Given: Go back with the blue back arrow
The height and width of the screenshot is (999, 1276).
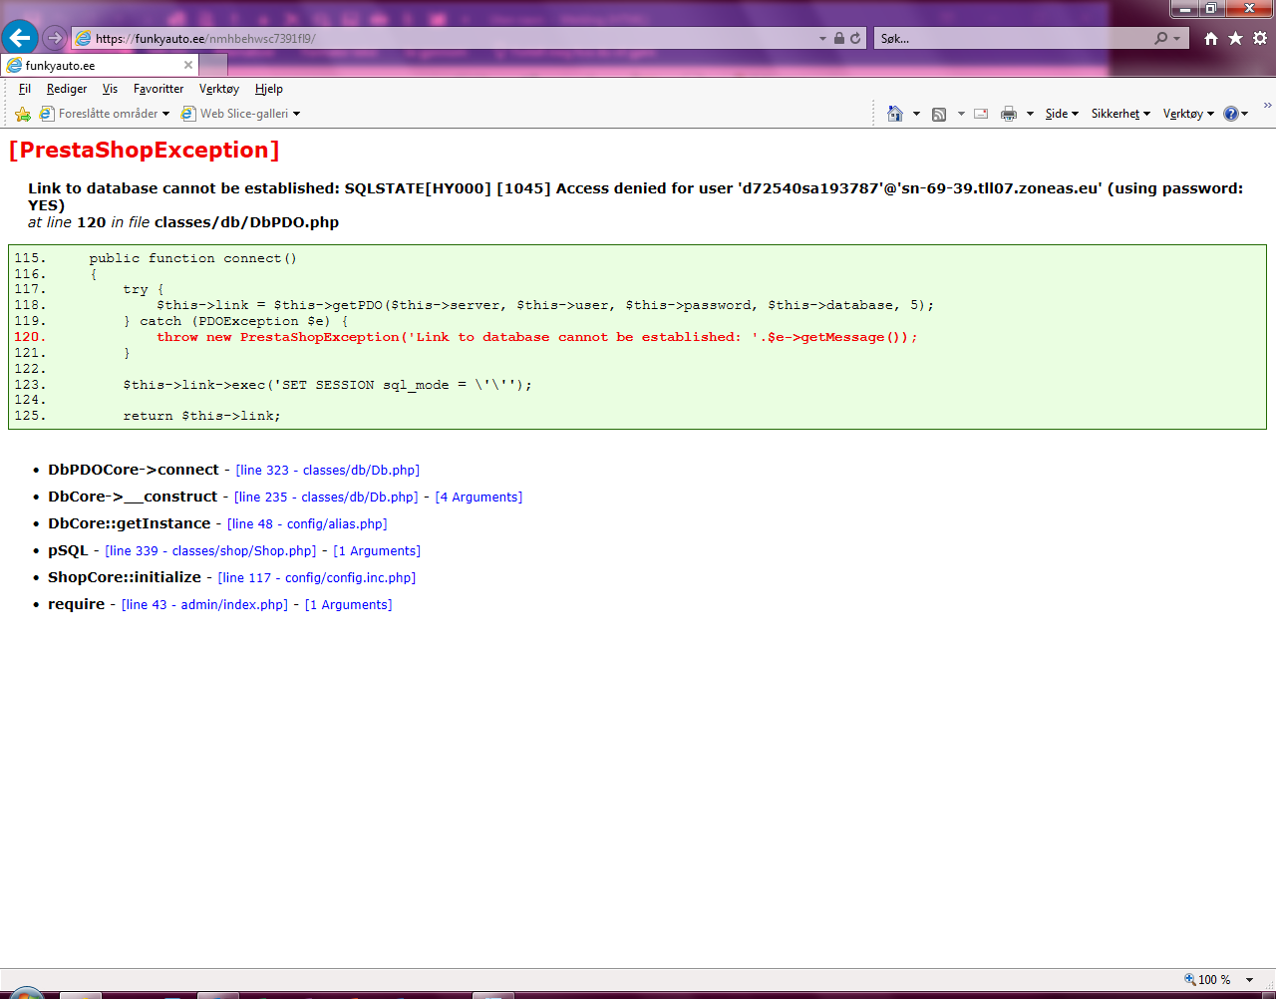Looking at the screenshot, I should (20, 38).
